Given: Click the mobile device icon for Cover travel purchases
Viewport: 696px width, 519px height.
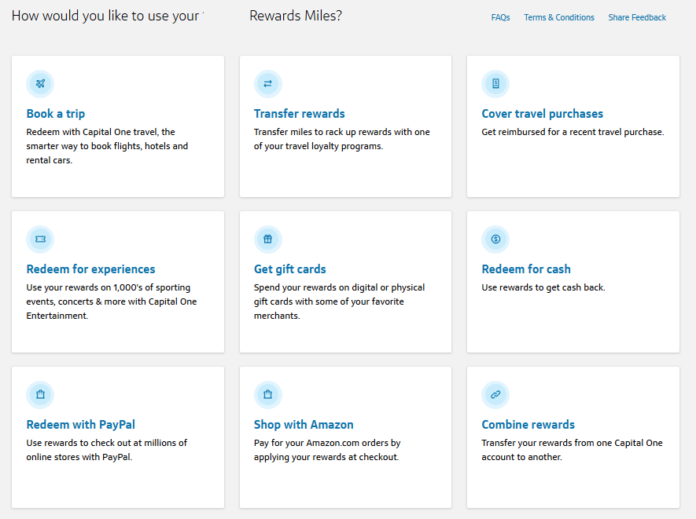Looking at the screenshot, I should pyautogui.click(x=495, y=83).
